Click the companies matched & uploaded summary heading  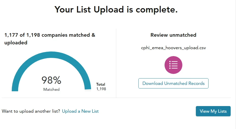(x=50, y=39)
